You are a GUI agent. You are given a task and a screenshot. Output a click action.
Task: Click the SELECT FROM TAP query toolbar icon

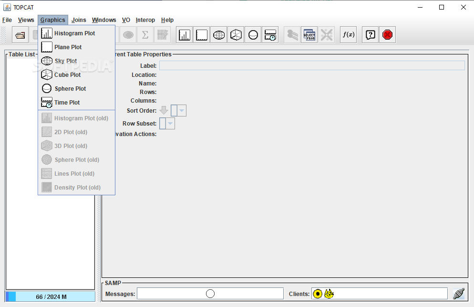(x=309, y=35)
